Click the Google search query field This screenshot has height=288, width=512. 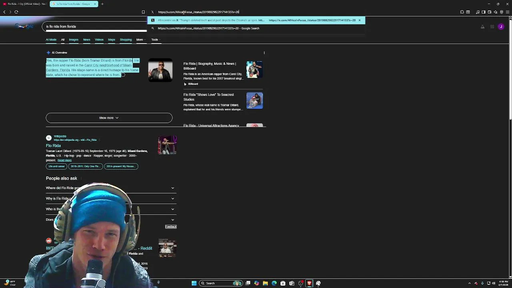point(94,26)
